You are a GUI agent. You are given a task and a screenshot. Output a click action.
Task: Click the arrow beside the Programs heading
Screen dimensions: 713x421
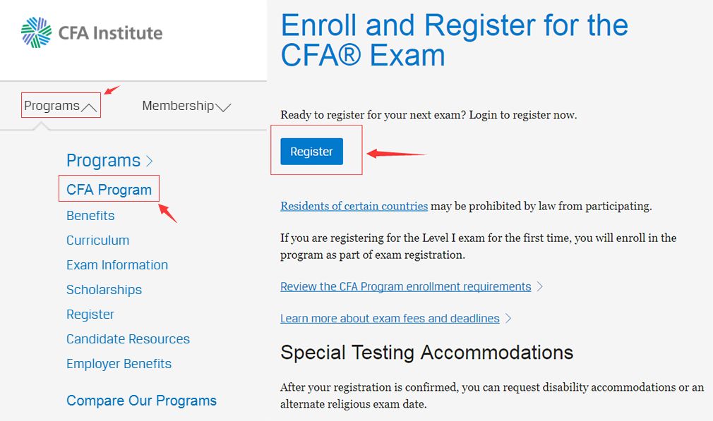coord(150,161)
